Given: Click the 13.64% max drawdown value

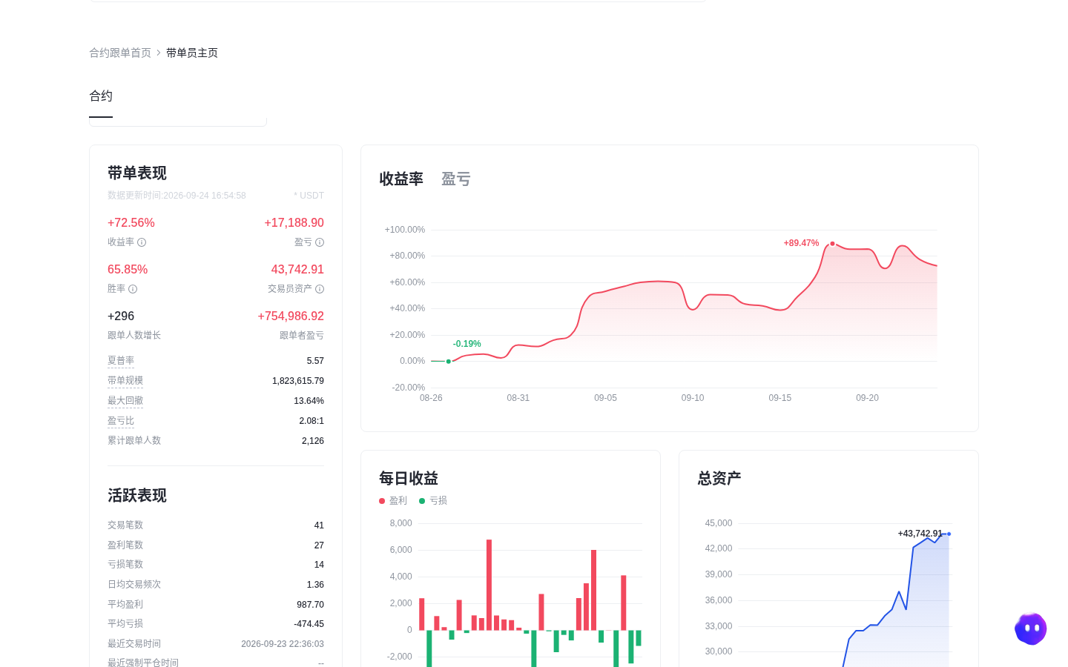Looking at the screenshot, I should (x=309, y=401).
